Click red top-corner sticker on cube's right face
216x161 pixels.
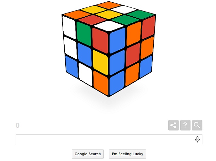coord(149,28)
